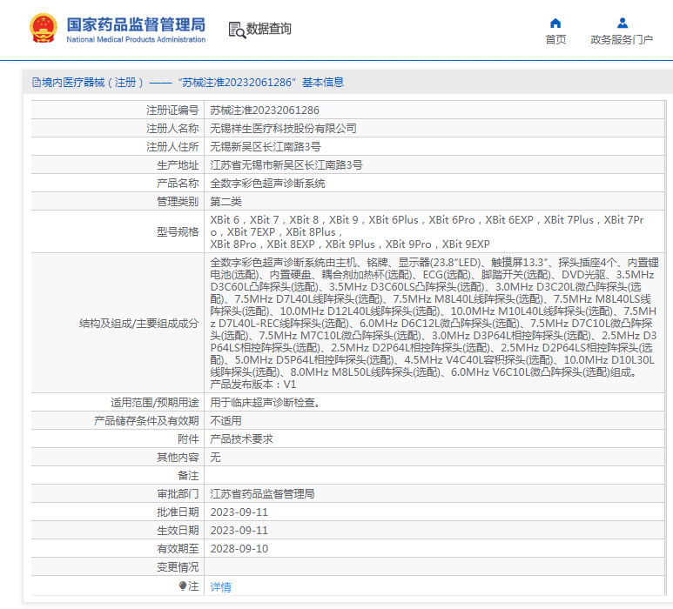Click the home icon above 首页

(555, 23)
